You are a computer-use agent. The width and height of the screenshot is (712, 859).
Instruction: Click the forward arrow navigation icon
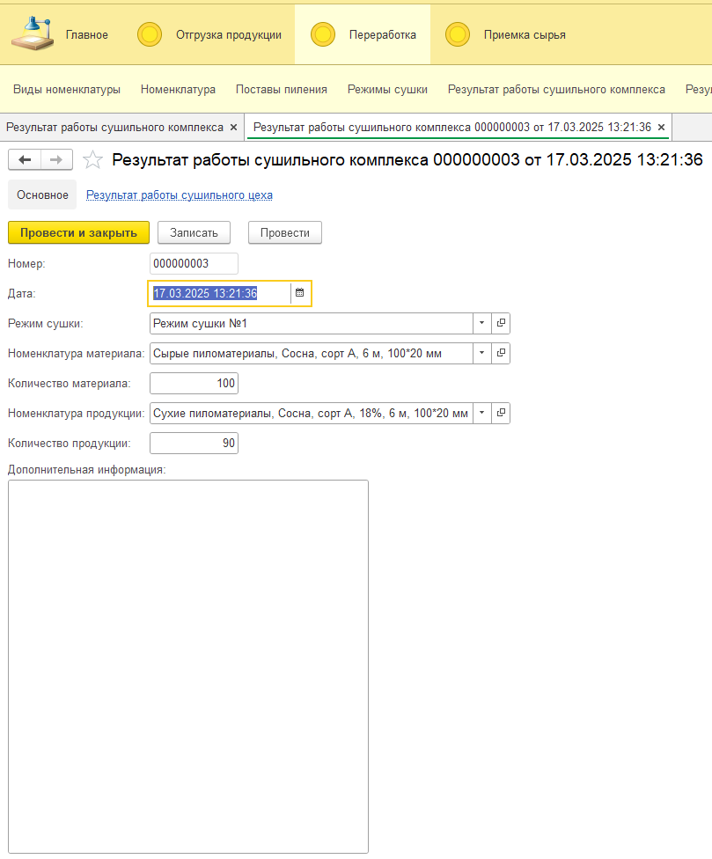[x=55, y=159]
